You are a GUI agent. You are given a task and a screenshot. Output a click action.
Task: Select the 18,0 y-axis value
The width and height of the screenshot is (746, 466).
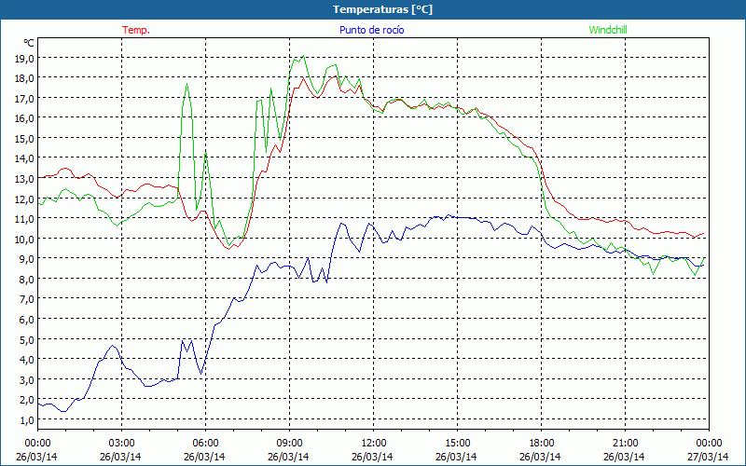click(x=25, y=78)
